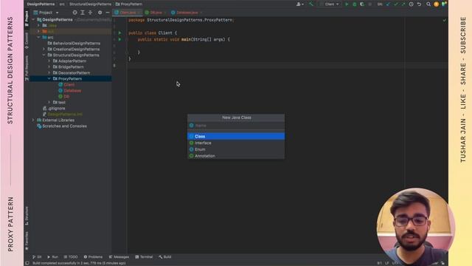Collapse the src folder
472x266 pixels.
click(x=38, y=38)
